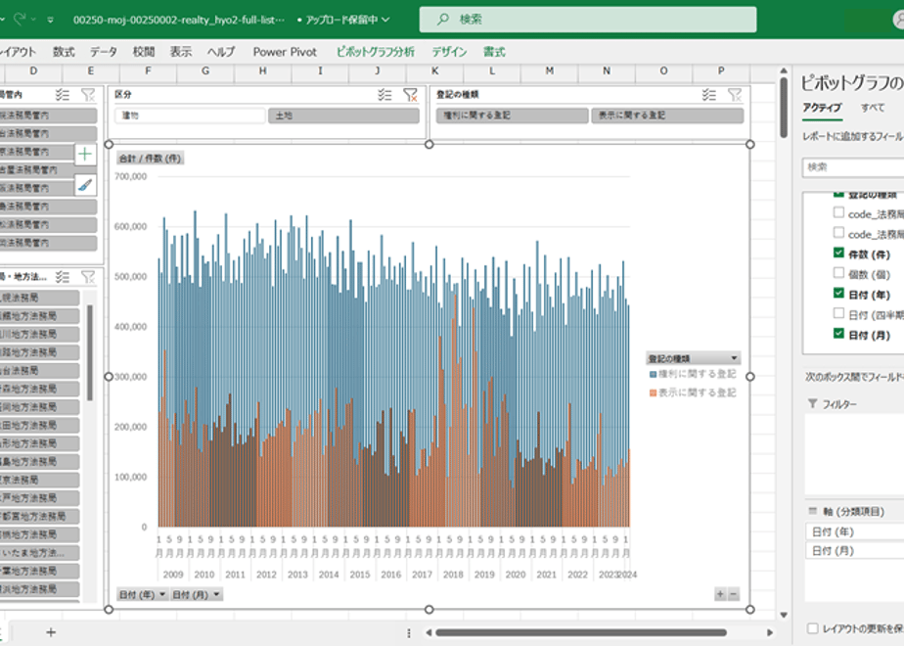Image resolution: width=904 pixels, height=646 pixels.
Task: Click the search magnifier icon in title bar
Action: click(x=443, y=20)
